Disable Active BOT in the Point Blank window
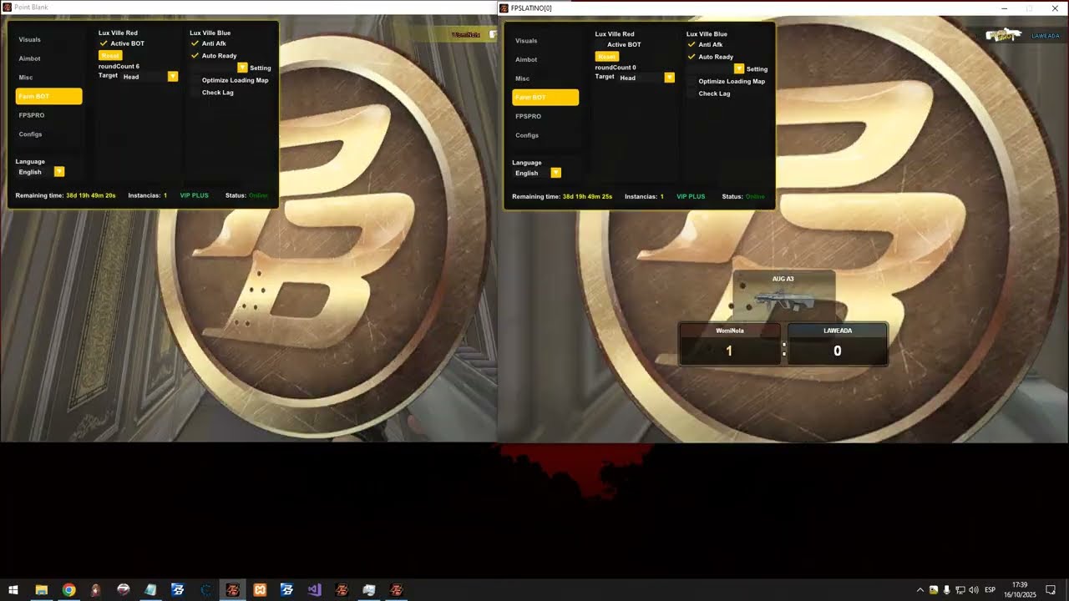This screenshot has height=601, width=1069. (104, 43)
